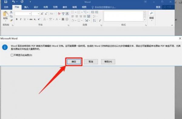Screen dimensions: 182x119
Task: Switch to the 布局 (Layout) tab
Action: (45, 7)
